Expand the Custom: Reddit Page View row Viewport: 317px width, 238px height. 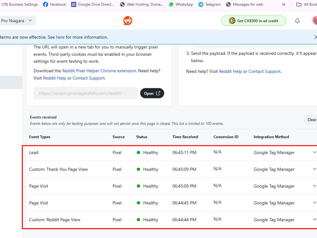(314, 219)
